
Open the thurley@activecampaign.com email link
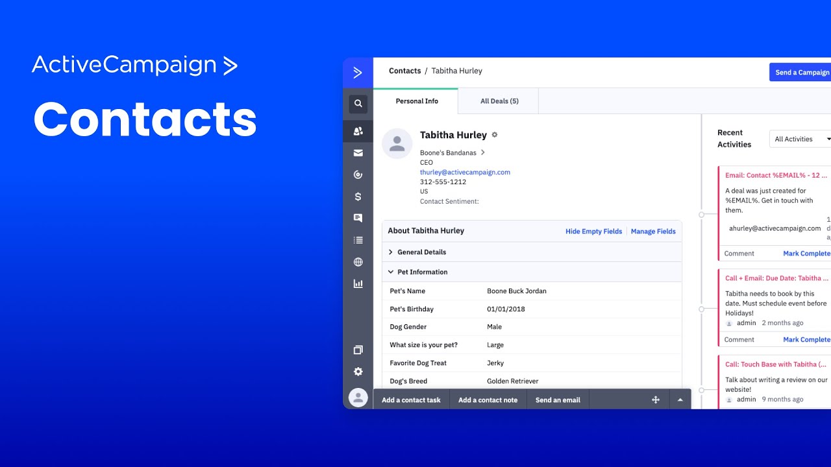(465, 173)
